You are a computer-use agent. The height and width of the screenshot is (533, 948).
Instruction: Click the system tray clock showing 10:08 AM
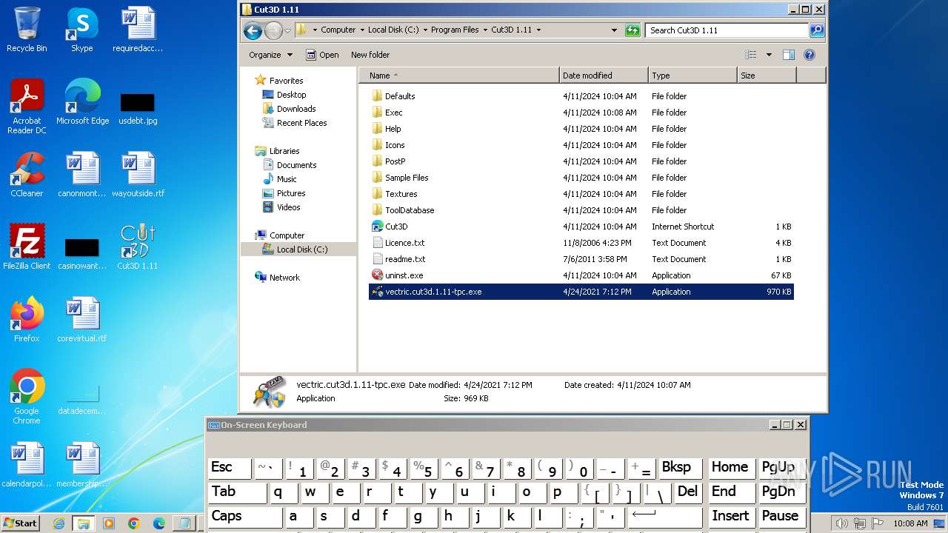(x=909, y=523)
